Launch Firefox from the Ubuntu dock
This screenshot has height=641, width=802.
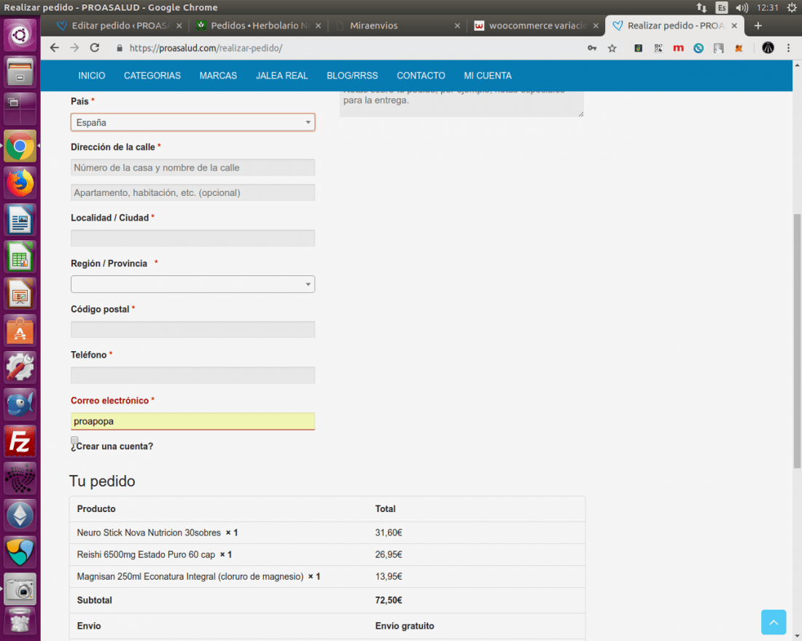pos(20,184)
